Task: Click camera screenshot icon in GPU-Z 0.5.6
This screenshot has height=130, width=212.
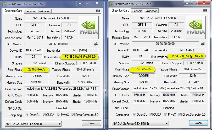Action: (x=98, y=10)
